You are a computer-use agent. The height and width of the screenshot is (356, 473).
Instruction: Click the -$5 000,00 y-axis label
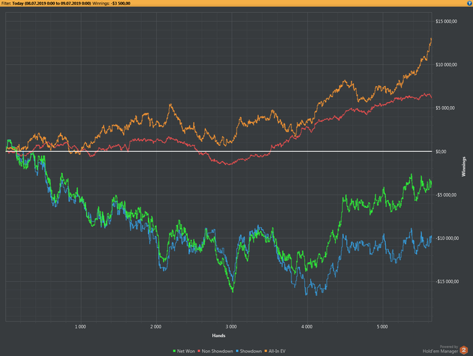[x=446, y=195]
